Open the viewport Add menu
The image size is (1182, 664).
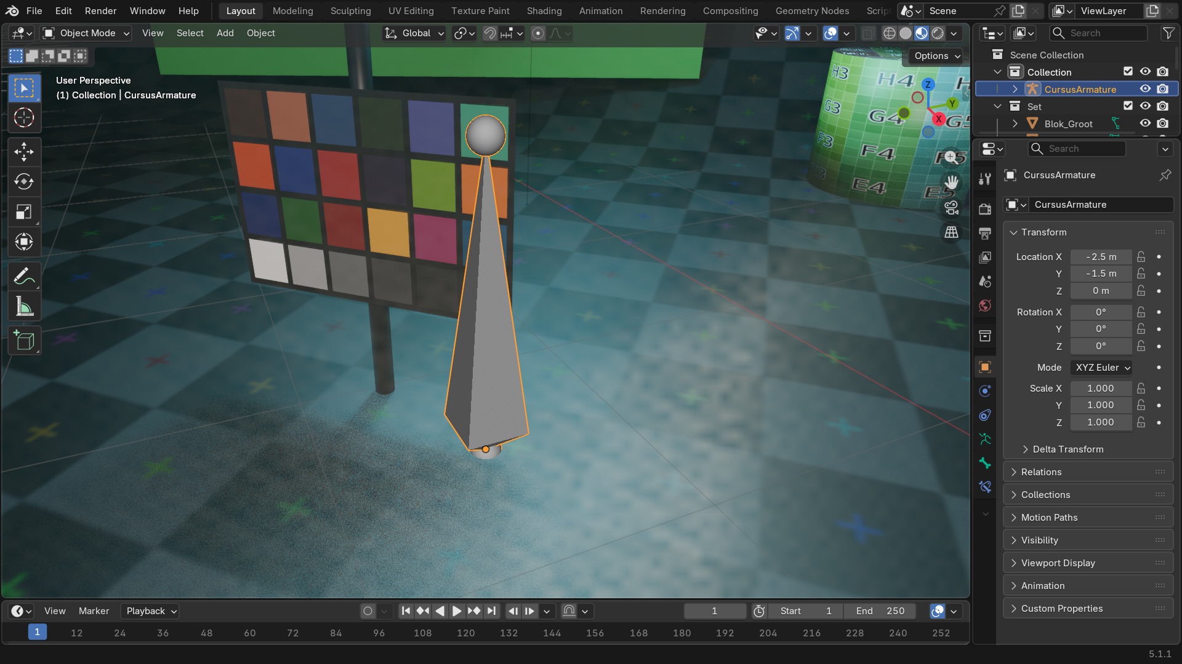click(225, 33)
